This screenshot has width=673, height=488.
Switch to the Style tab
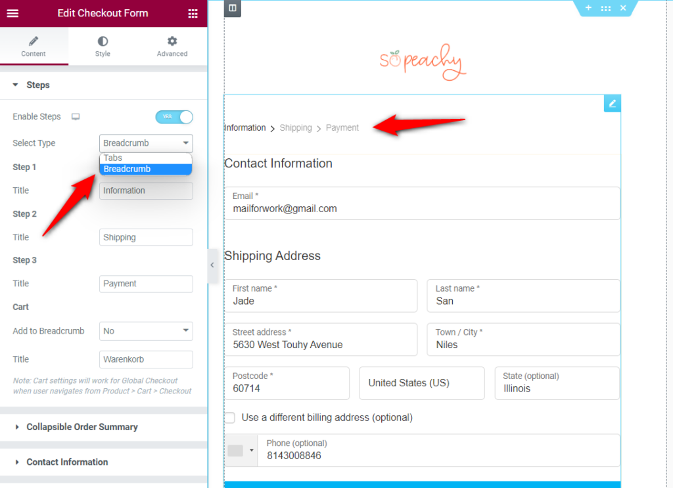[103, 46]
